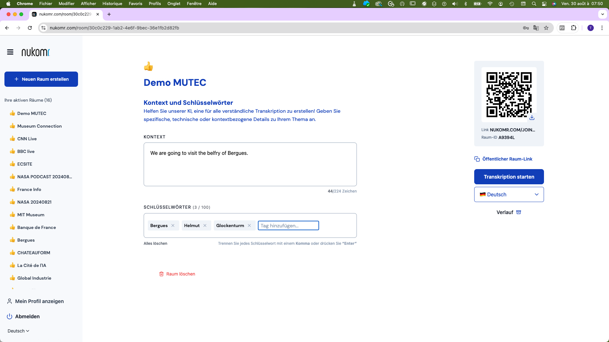Open the NASA PODCAST room
This screenshot has height=342, width=609.
pyautogui.click(x=44, y=177)
